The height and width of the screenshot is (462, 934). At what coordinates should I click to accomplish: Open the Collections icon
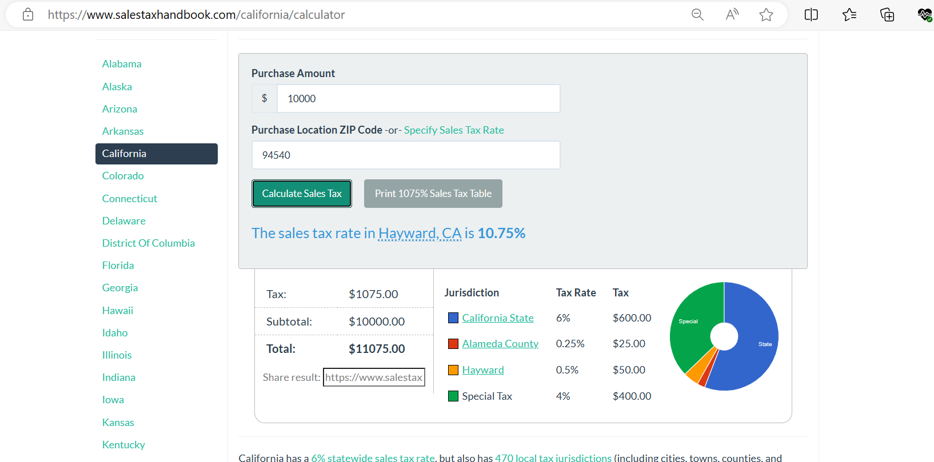tap(887, 15)
